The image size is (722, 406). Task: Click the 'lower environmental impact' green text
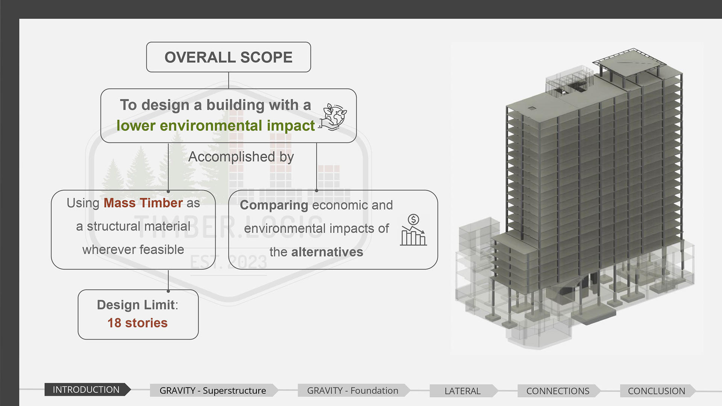216,126
